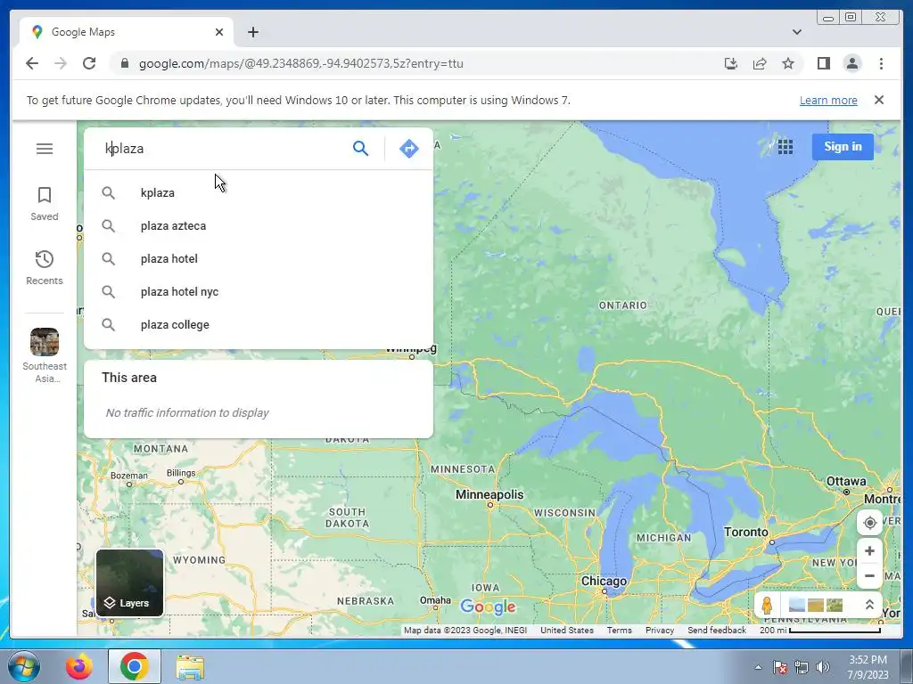The width and height of the screenshot is (913, 684).
Task: Open the Chrome three-dot menu
Action: point(881,63)
